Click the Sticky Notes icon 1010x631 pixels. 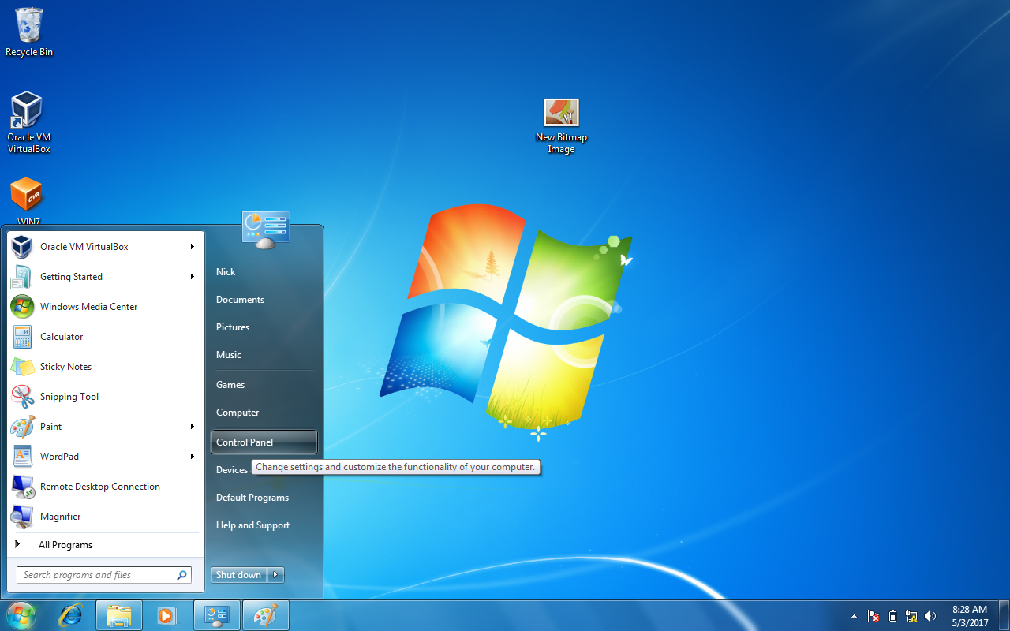tap(22, 367)
